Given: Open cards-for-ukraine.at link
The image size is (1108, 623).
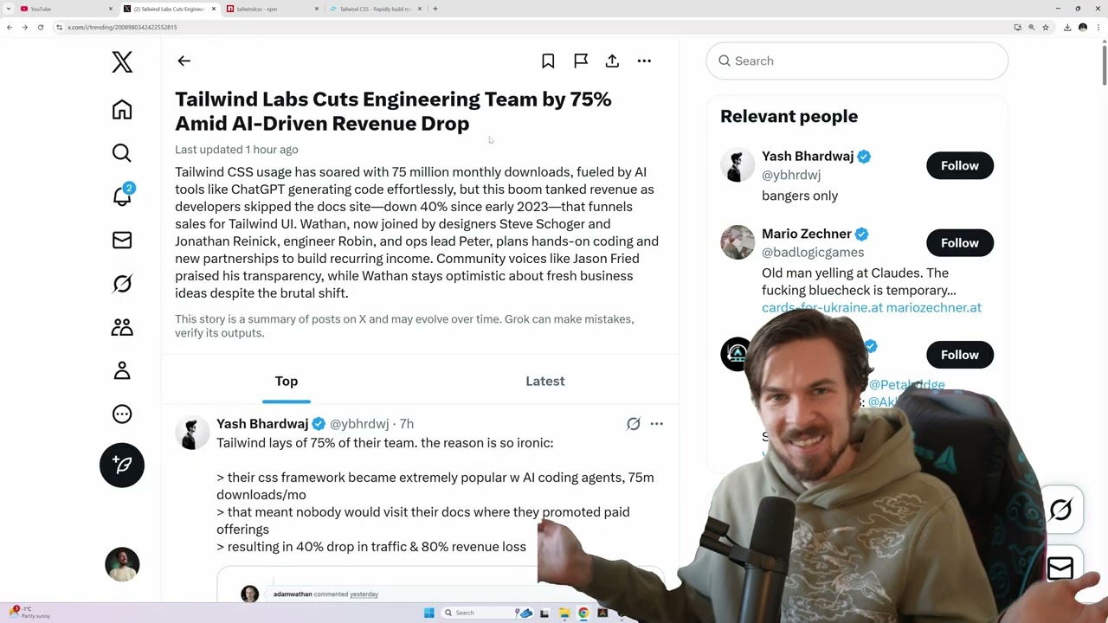Looking at the screenshot, I should click(x=821, y=307).
